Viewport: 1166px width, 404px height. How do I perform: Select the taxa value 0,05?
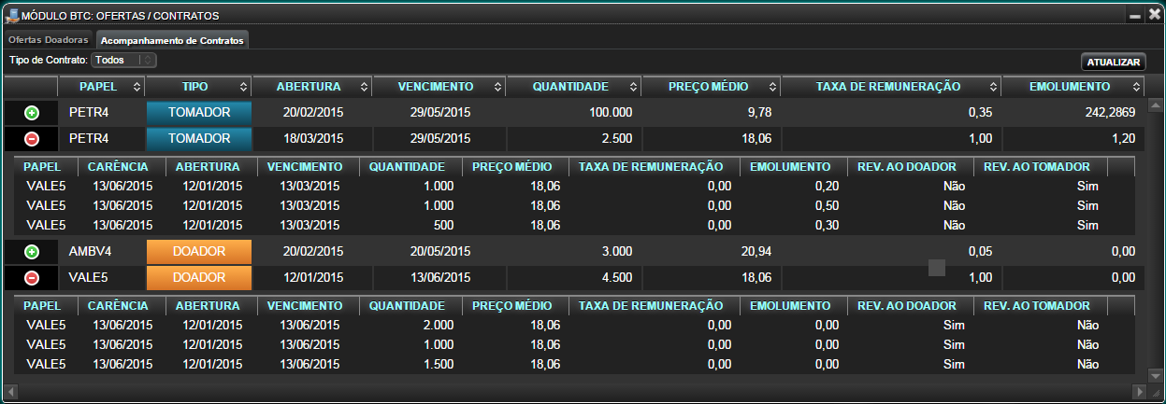coord(979,252)
